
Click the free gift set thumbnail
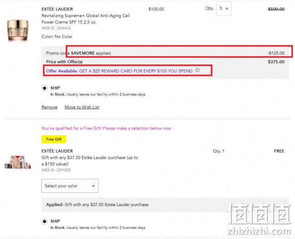click(18, 162)
